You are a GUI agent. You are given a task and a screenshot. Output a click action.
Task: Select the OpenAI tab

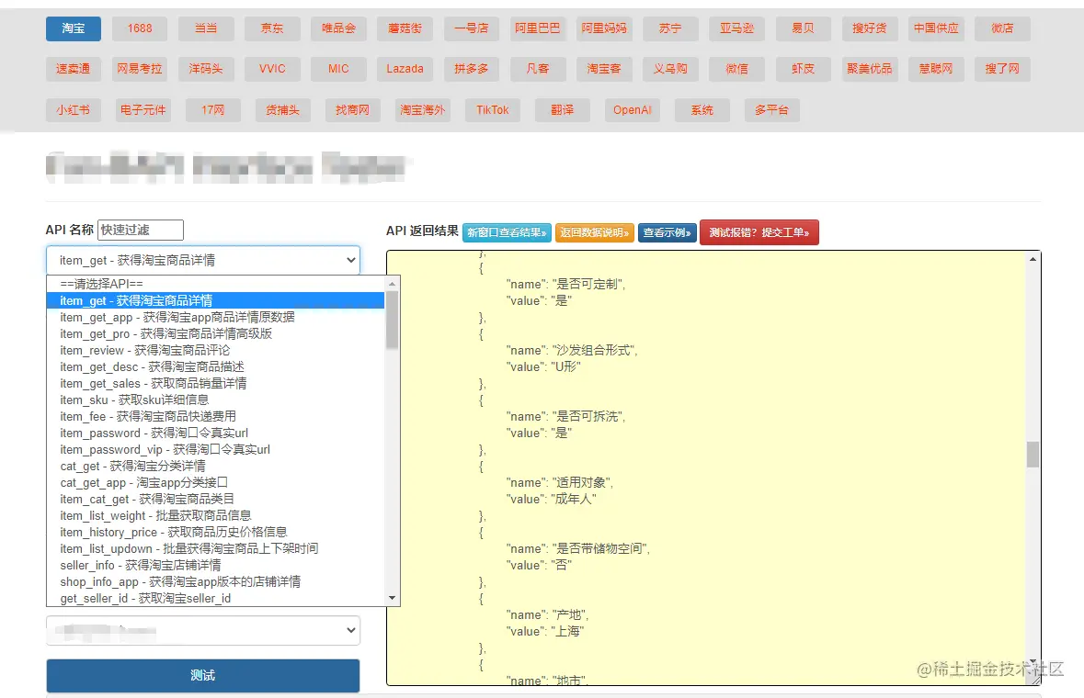[x=632, y=109]
